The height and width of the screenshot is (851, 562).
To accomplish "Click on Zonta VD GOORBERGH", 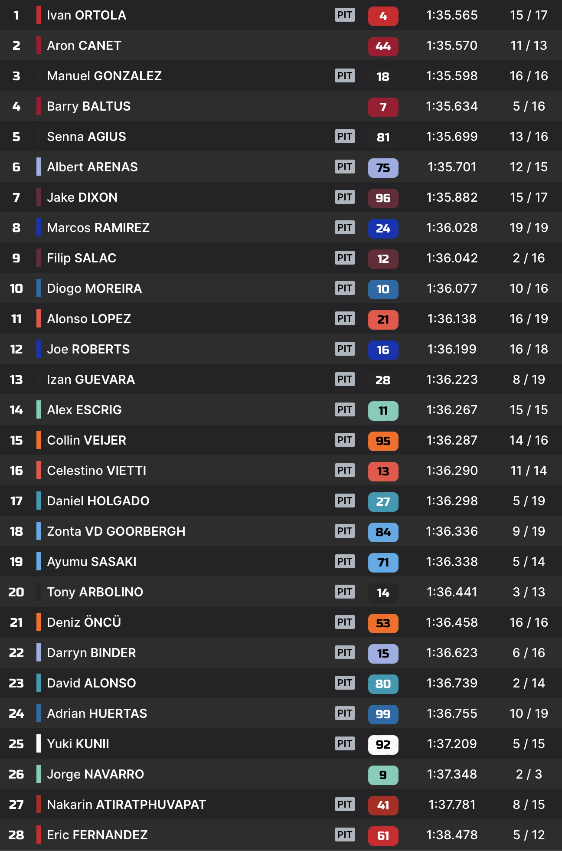I will 116,531.
